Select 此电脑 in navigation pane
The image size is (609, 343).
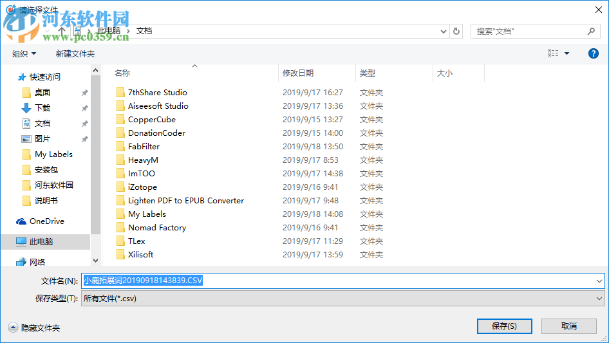coord(41,241)
